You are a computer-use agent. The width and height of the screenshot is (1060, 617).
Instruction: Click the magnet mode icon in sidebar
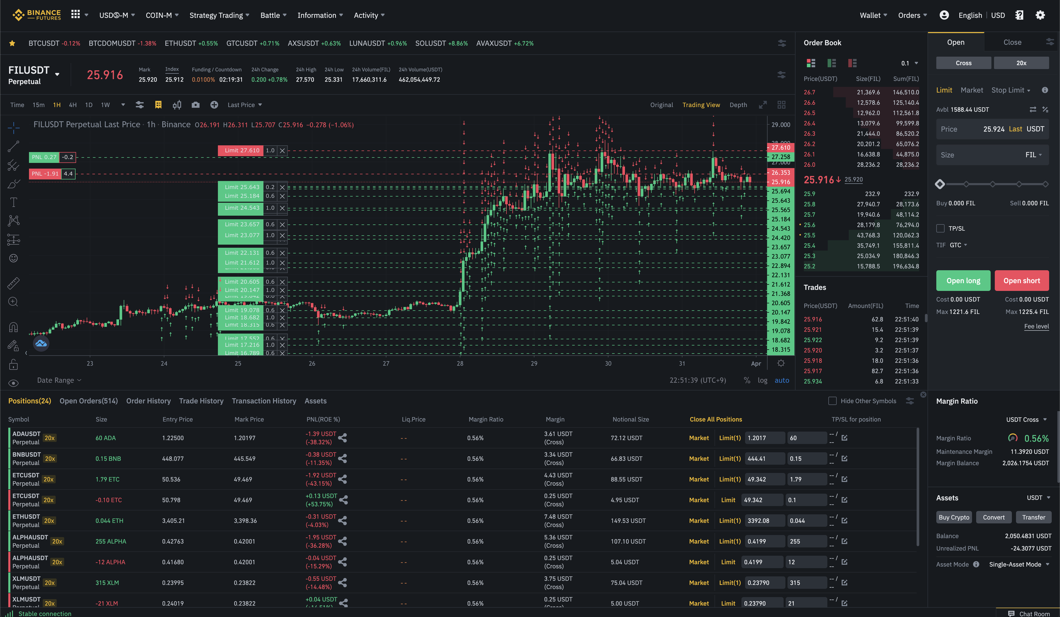13,327
